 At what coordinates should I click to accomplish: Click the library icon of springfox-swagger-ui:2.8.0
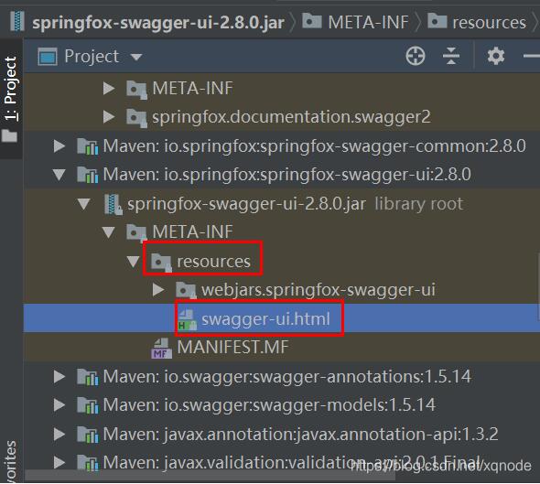88,175
